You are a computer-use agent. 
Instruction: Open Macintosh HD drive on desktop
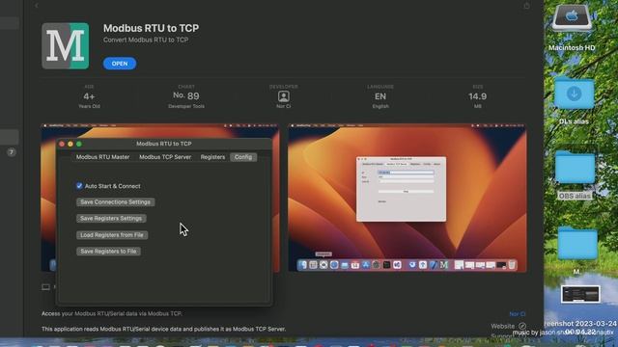572,19
